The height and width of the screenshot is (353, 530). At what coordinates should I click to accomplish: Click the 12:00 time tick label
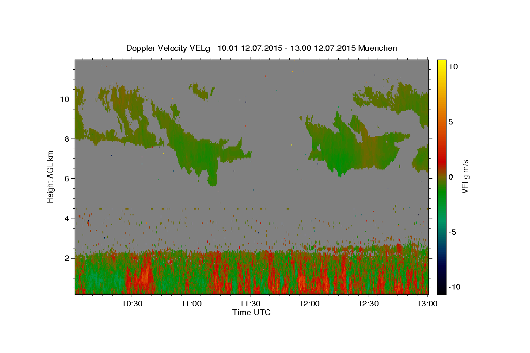tap(309, 304)
